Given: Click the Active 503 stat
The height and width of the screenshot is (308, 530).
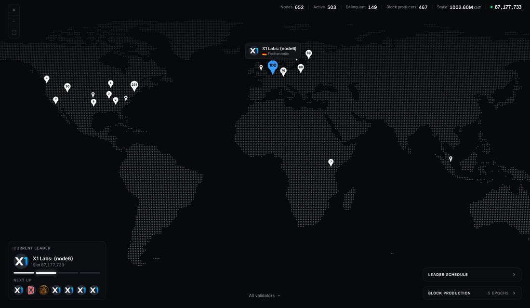Looking at the screenshot, I should [324, 7].
